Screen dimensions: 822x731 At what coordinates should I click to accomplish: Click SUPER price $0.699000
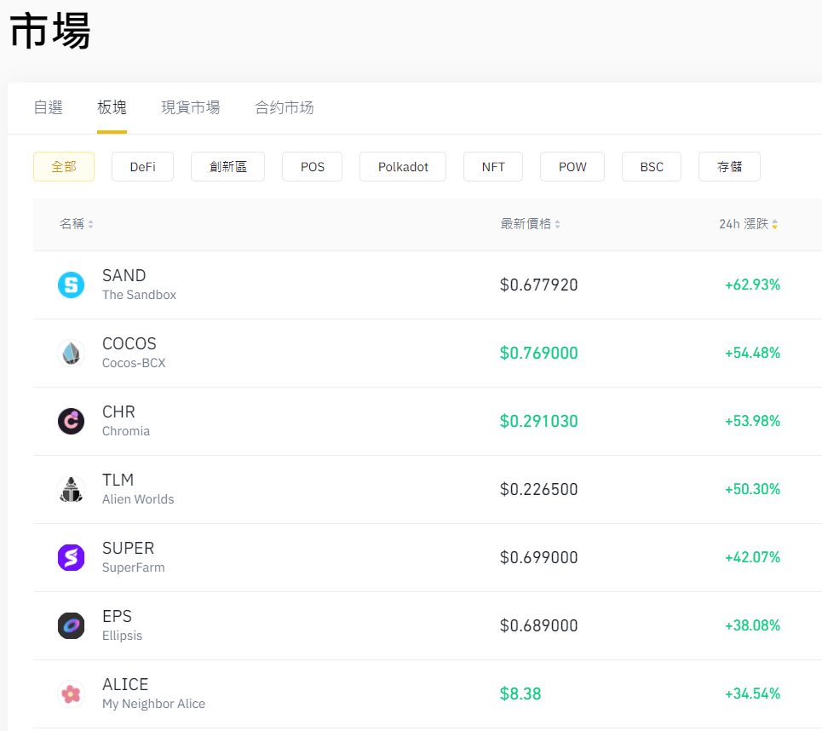pyautogui.click(x=538, y=557)
